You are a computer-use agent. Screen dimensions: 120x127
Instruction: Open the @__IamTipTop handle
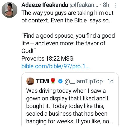84,81
